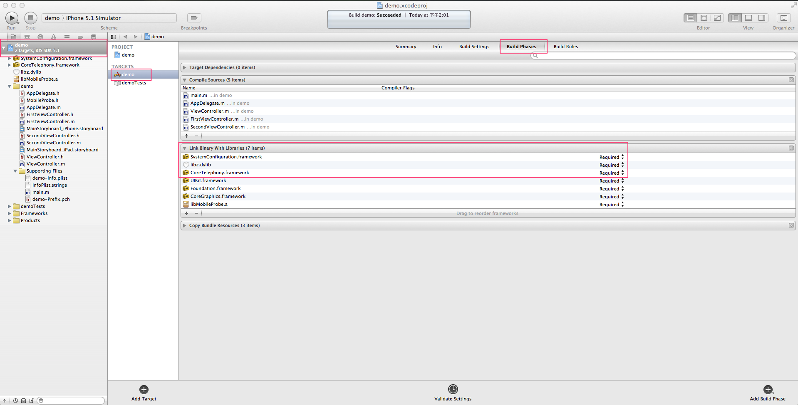Screen dimensions: 798x405
Task: Switch to the Info tab
Action: coord(437,47)
